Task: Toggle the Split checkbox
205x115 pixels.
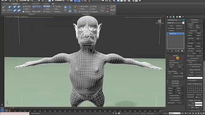Action: pos(196,38)
